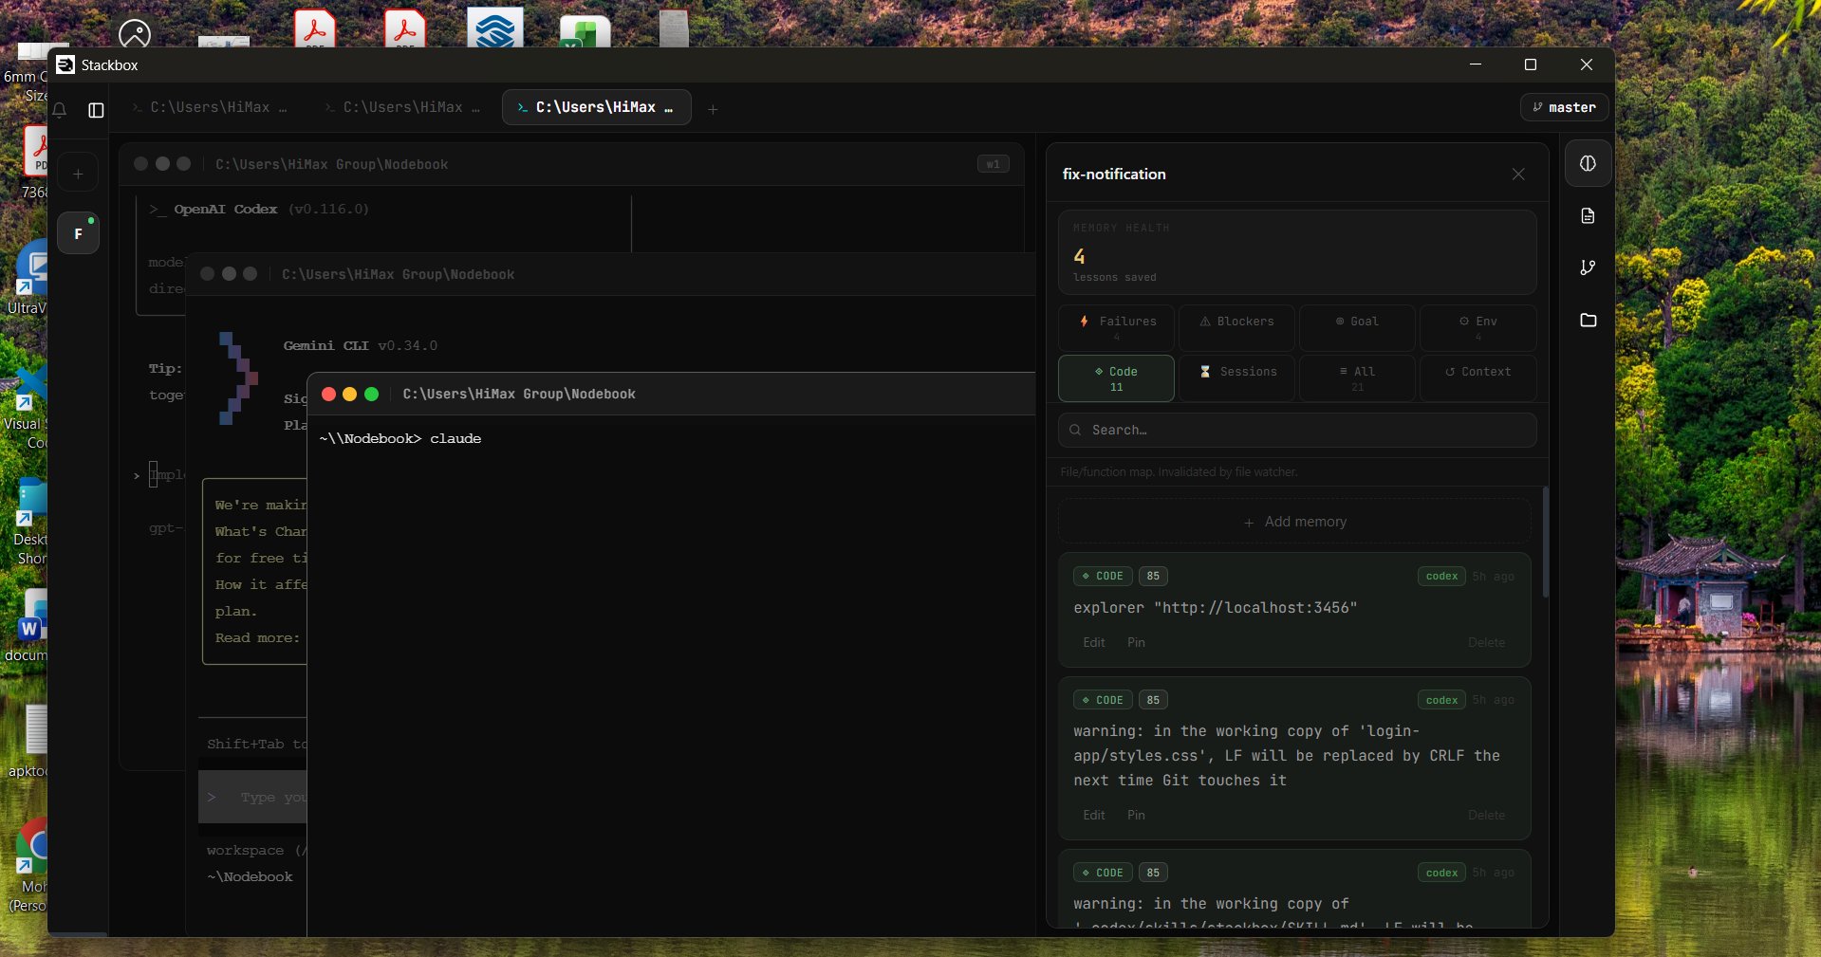The width and height of the screenshot is (1821, 957).
Task: Filter memories by Goal
Action: pos(1357,327)
